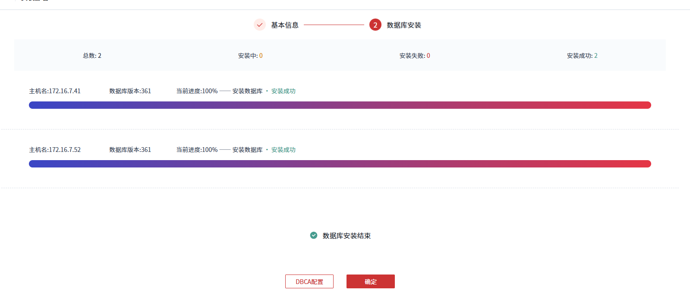Open the DBCA配置 configuration
The height and width of the screenshot is (303, 690).
coord(309,281)
